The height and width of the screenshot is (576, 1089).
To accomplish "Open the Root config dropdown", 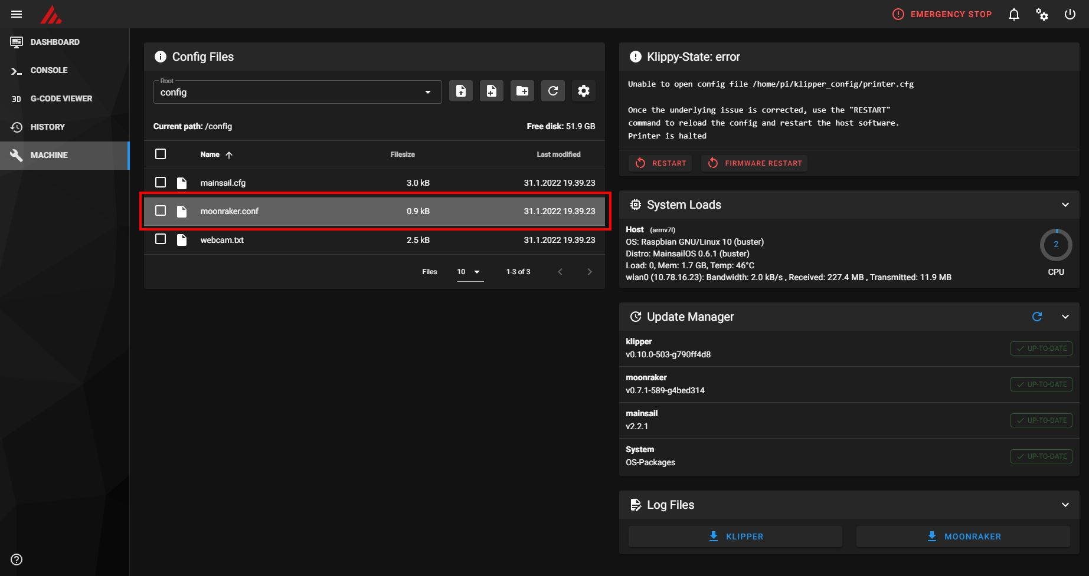I will (297, 92).
